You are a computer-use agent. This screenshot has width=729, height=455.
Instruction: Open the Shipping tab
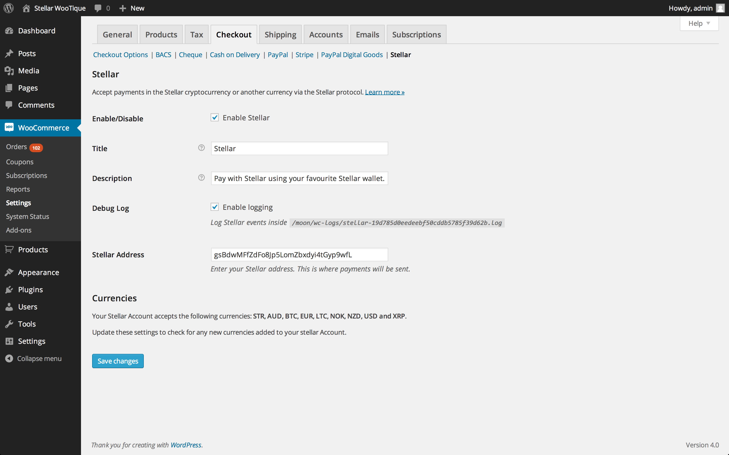pos(280,34)
